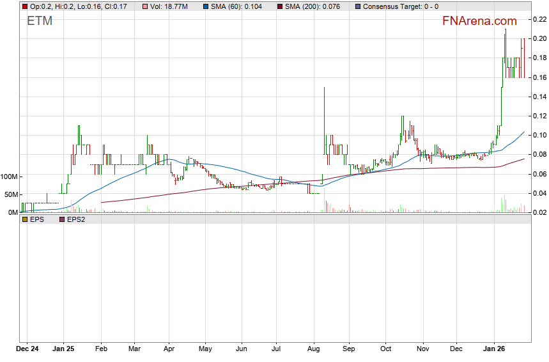The image size is (549, 362).
Task: Click the gold EPS legend swatch
Action: pos(25,219)
